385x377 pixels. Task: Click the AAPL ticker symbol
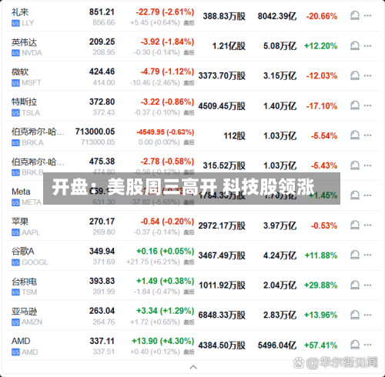pos(31,232)
